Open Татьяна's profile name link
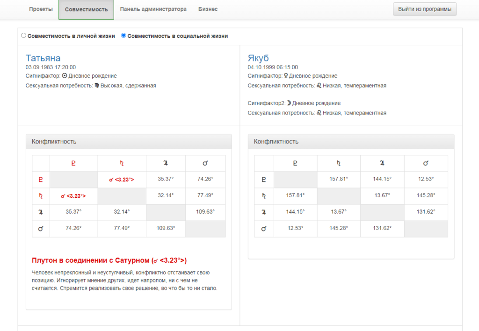The height and width of the screenshot is (331, 479). tap(43, 58)
